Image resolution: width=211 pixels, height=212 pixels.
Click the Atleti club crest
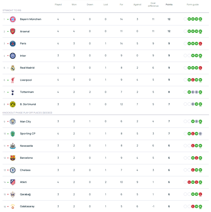[x=13, y=182]
